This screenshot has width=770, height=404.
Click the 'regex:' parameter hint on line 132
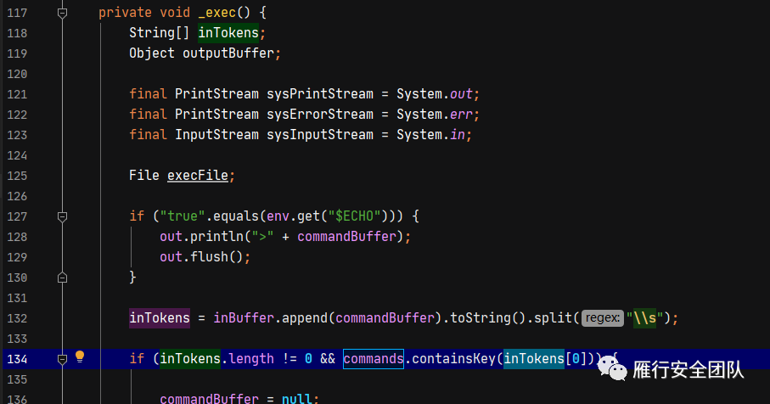click(x=603, y=318)
